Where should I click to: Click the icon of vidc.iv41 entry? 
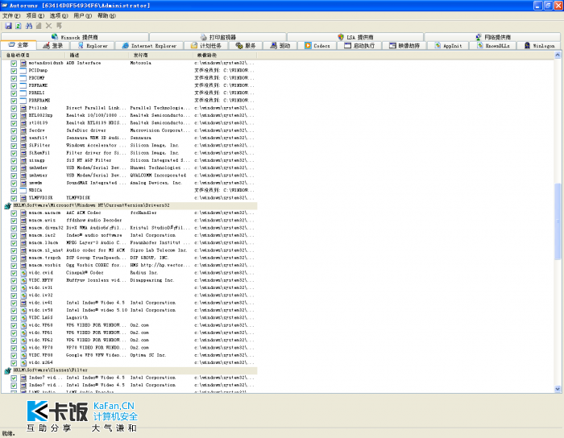tap(23, 303)
